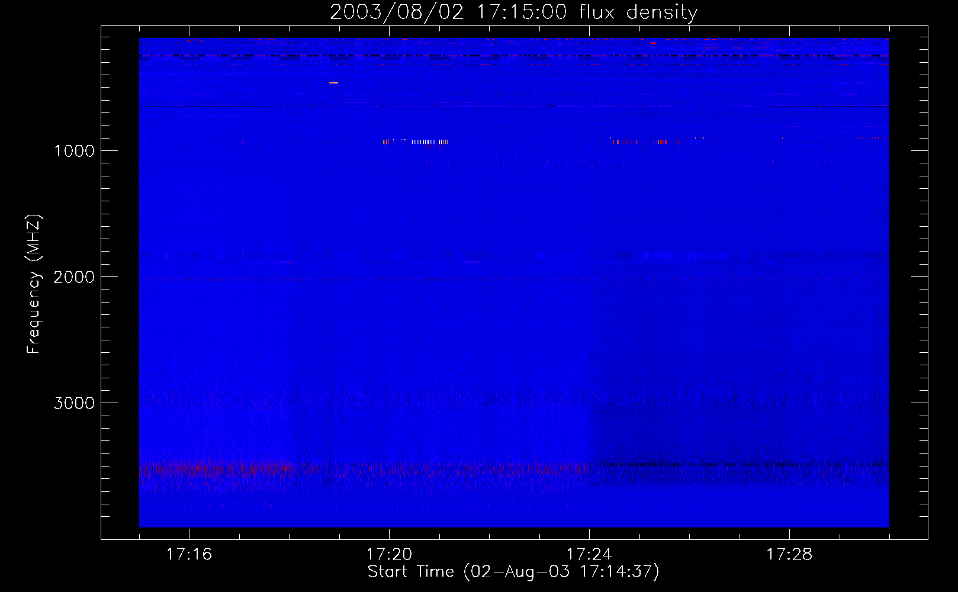This screenshot has height=592, width=958.
Task: Select the 3000 frequency tick label
Action: tap(74, 403)
